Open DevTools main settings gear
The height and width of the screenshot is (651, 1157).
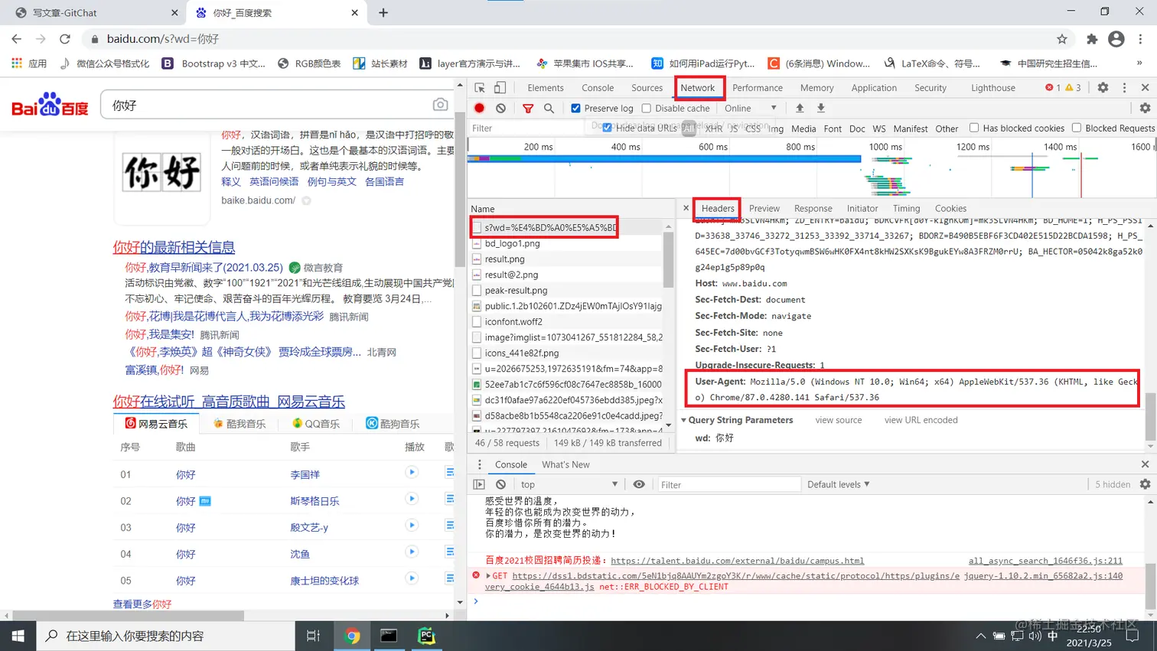click(1103, 88)
